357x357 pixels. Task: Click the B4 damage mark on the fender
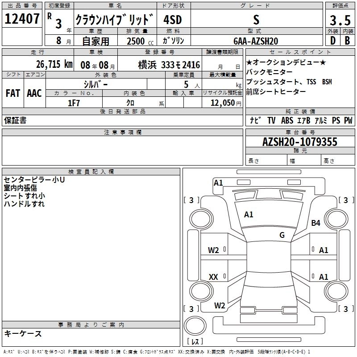[316, 223]
